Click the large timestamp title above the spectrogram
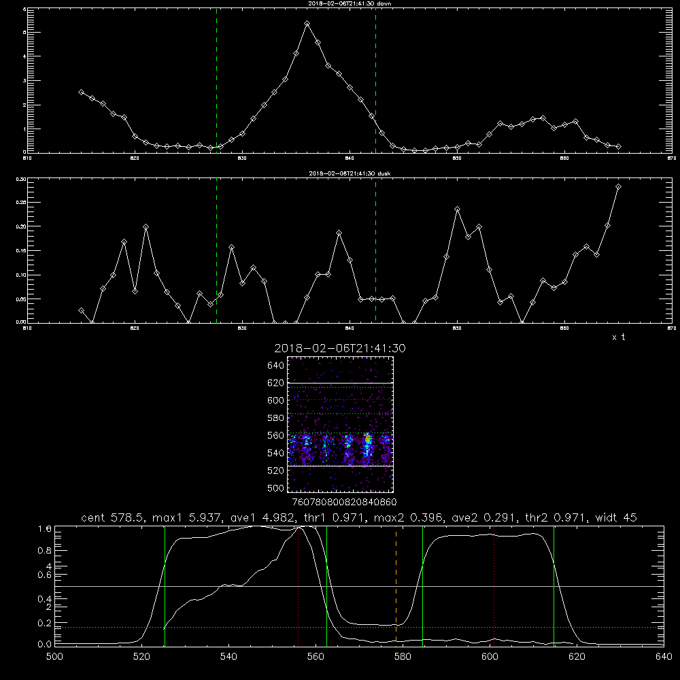The width and height of the screenshot is (680, 680). [340, 348]
